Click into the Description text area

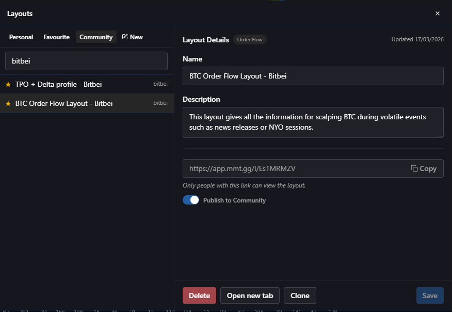click(x=313, y=122)
